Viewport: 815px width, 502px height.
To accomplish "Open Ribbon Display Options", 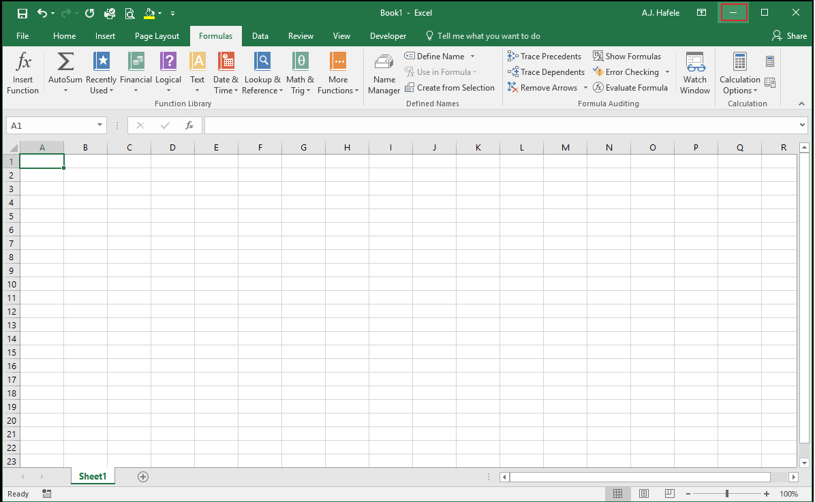I will (x=701, y=13).
